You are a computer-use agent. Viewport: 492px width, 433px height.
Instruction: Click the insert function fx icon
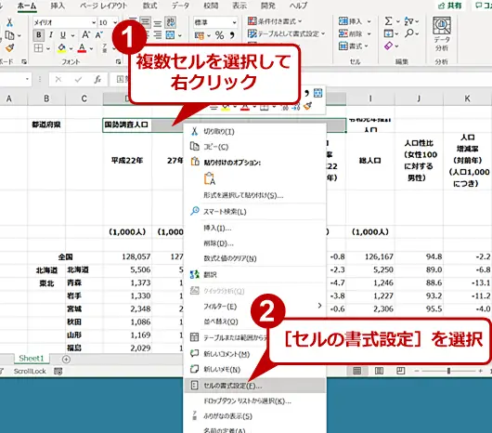(97, 79)
